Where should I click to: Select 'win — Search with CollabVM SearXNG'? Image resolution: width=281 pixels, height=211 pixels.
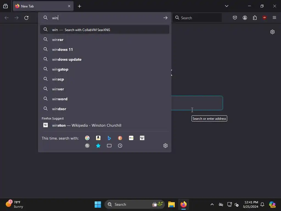pyautogui.click(x=105, y=30)
